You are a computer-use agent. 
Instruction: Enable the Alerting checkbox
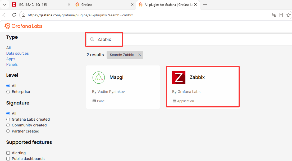(8, 153)
